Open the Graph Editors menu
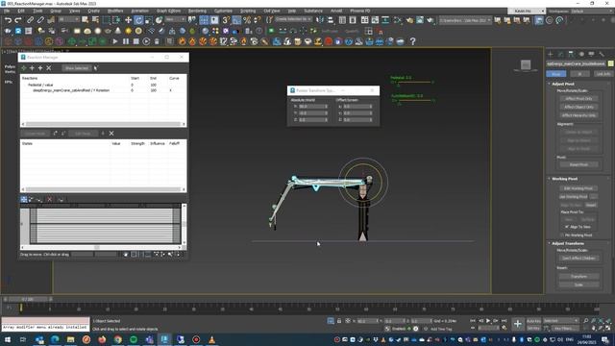This screenshot has width=615, height=346. click(169, 11)
